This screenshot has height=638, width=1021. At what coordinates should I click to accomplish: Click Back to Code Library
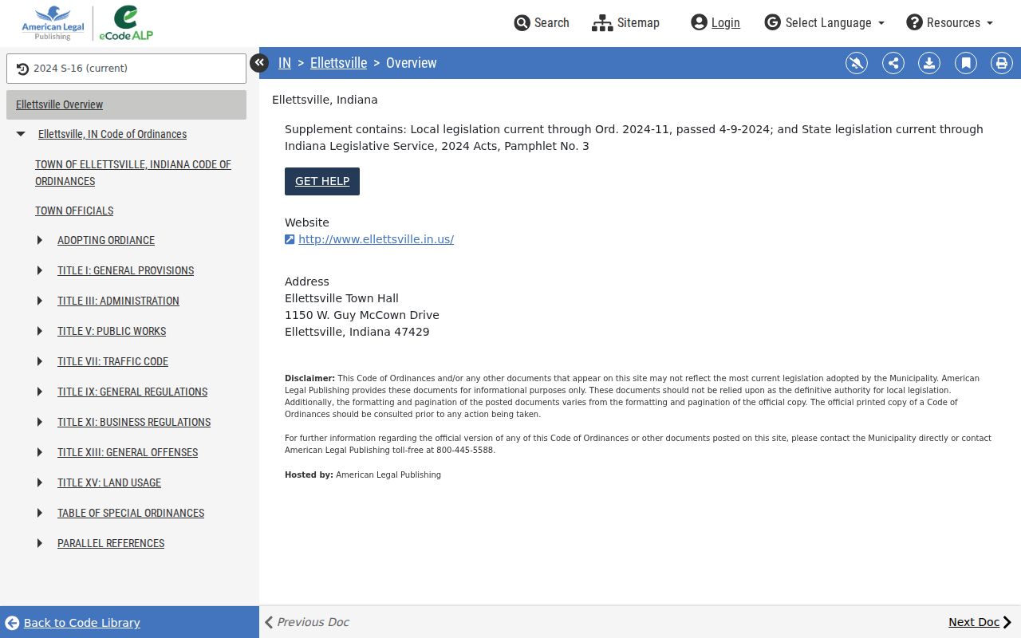[x=73, y=623]
